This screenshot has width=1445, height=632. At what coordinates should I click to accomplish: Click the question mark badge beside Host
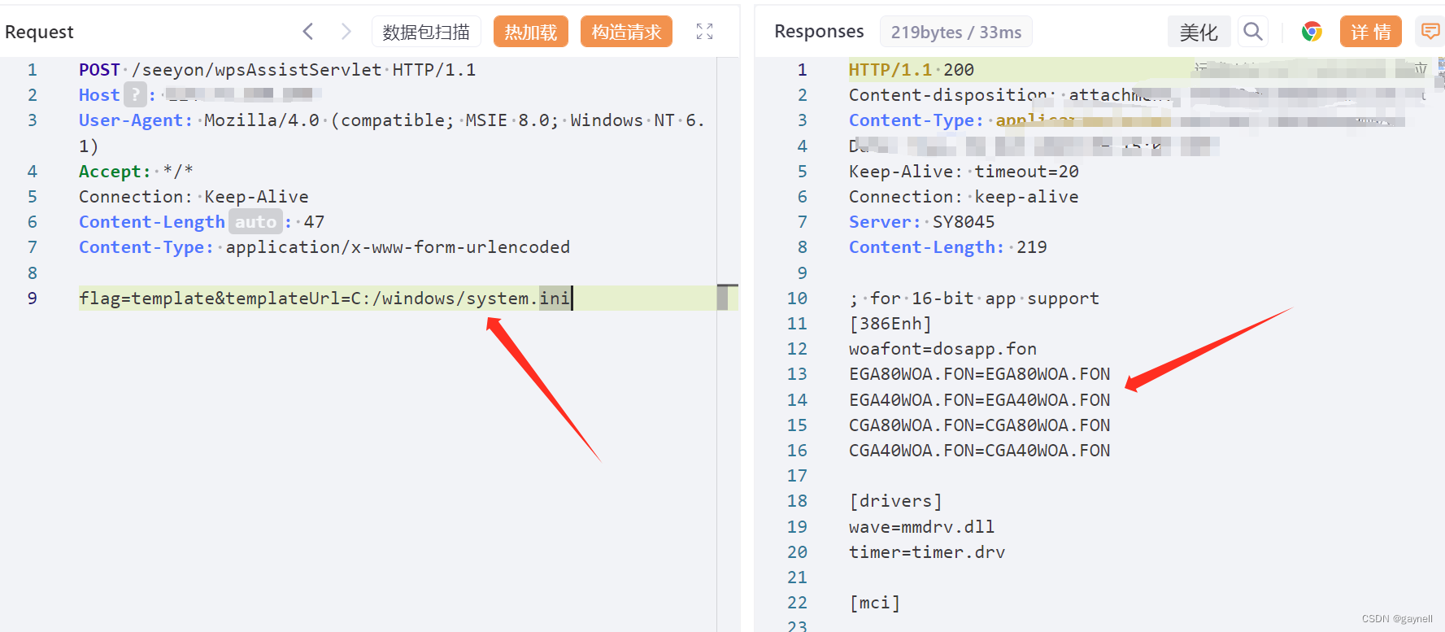tap(136, 95)
